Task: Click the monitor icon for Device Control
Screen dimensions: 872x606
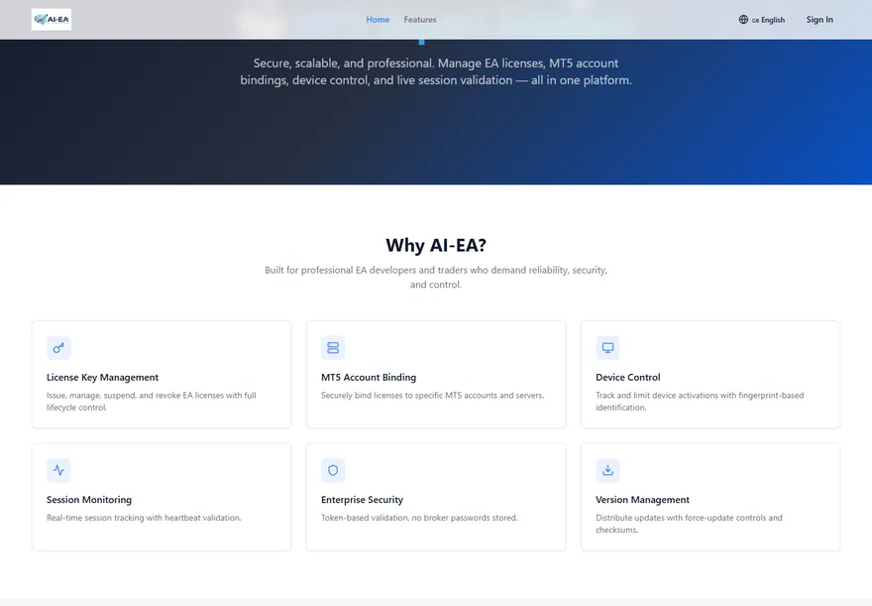Action: pyautogui.click(x=607, y=348)
